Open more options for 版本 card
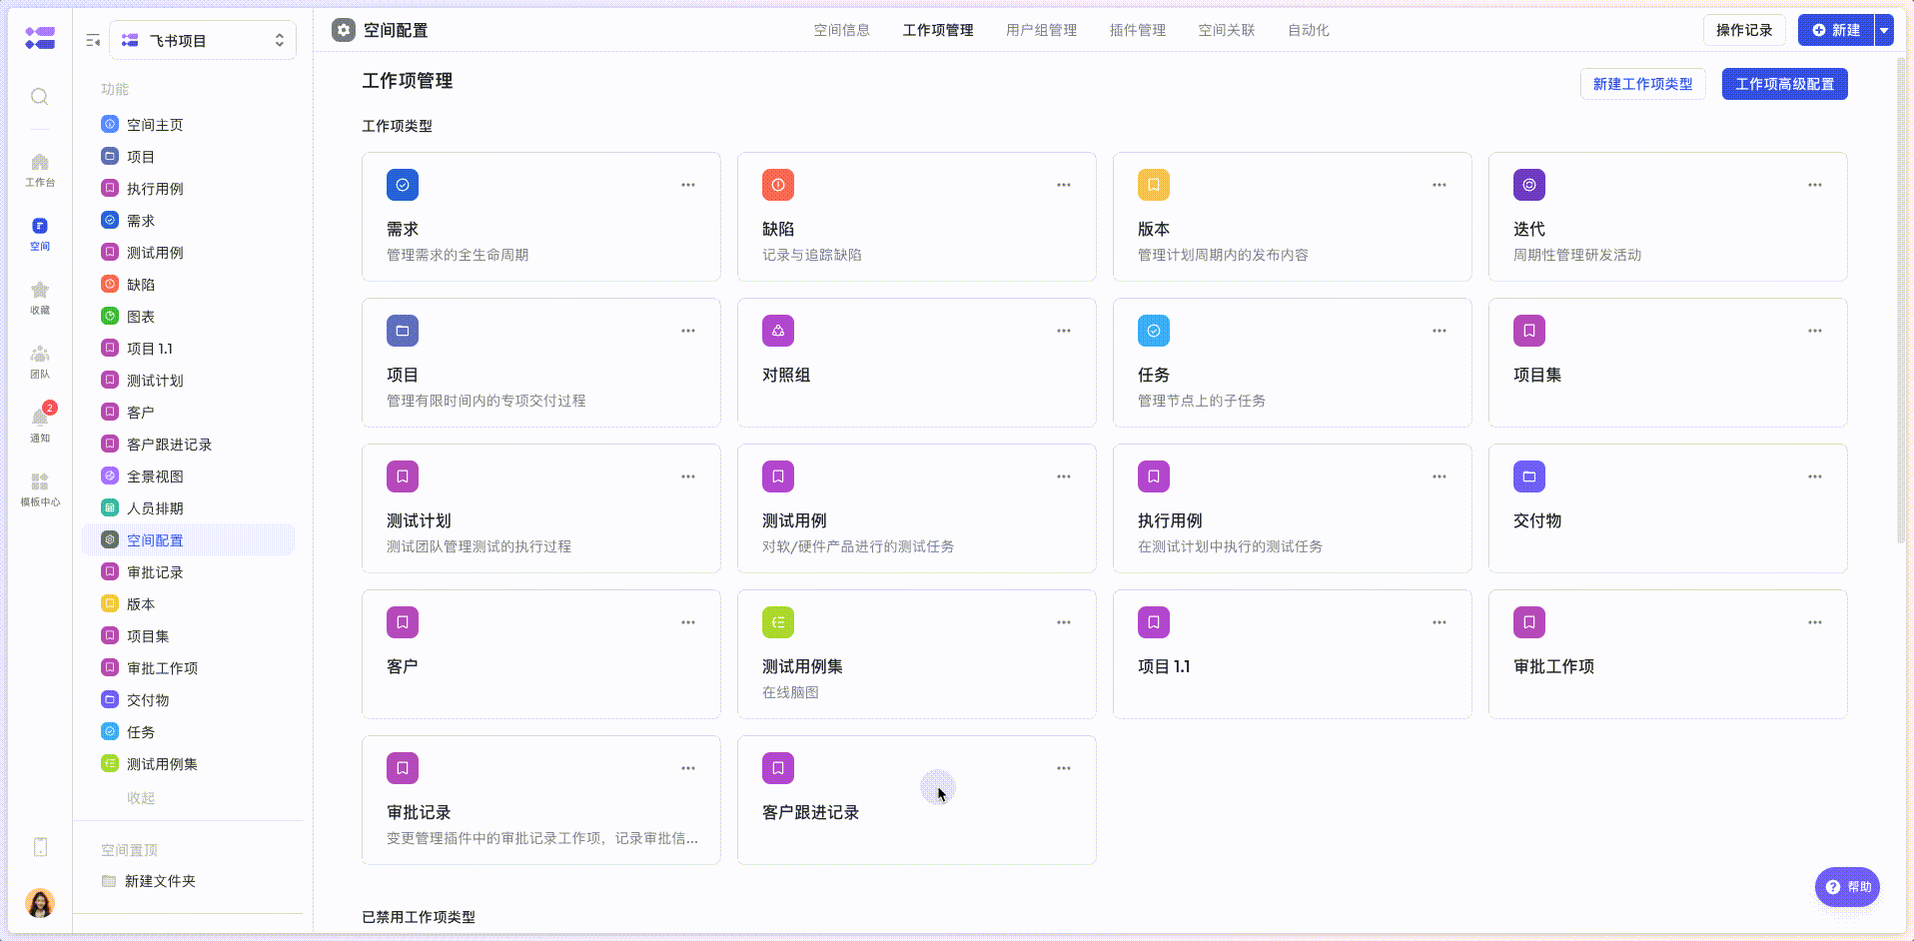Image resolution: width=1914 pixels, height=941 pixels. click(1439, 185)
